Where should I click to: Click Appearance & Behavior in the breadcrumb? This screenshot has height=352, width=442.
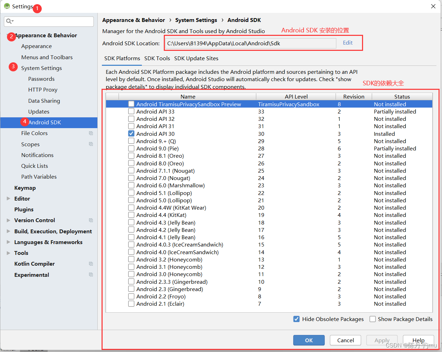pos(134,20)
